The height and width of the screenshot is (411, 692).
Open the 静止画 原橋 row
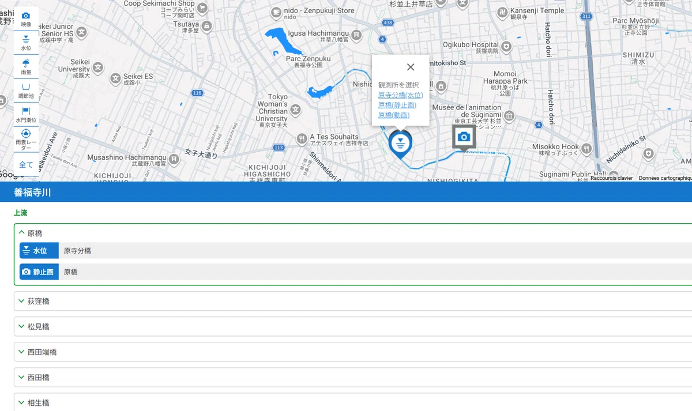355,272
